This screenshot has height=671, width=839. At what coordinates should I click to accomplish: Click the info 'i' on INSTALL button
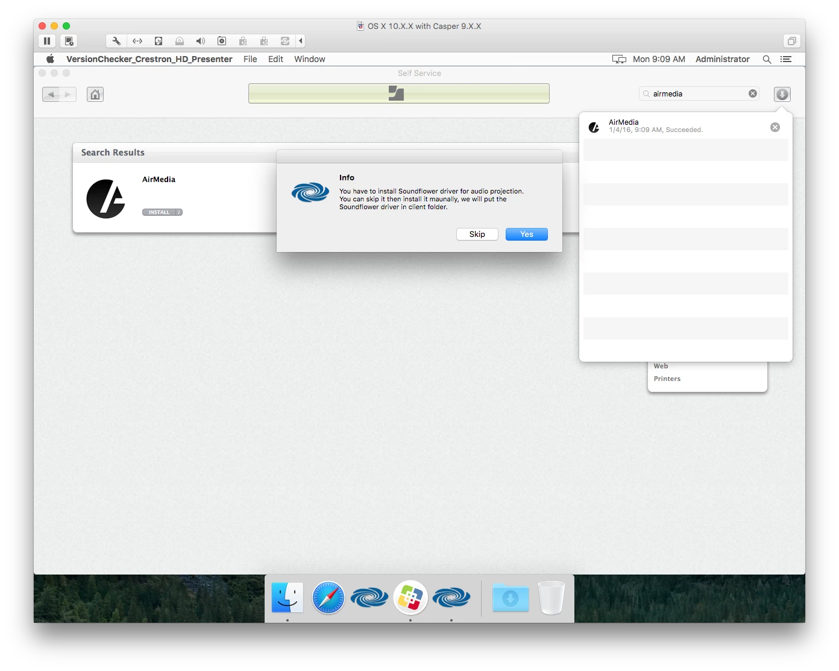(x=179, y=212)
